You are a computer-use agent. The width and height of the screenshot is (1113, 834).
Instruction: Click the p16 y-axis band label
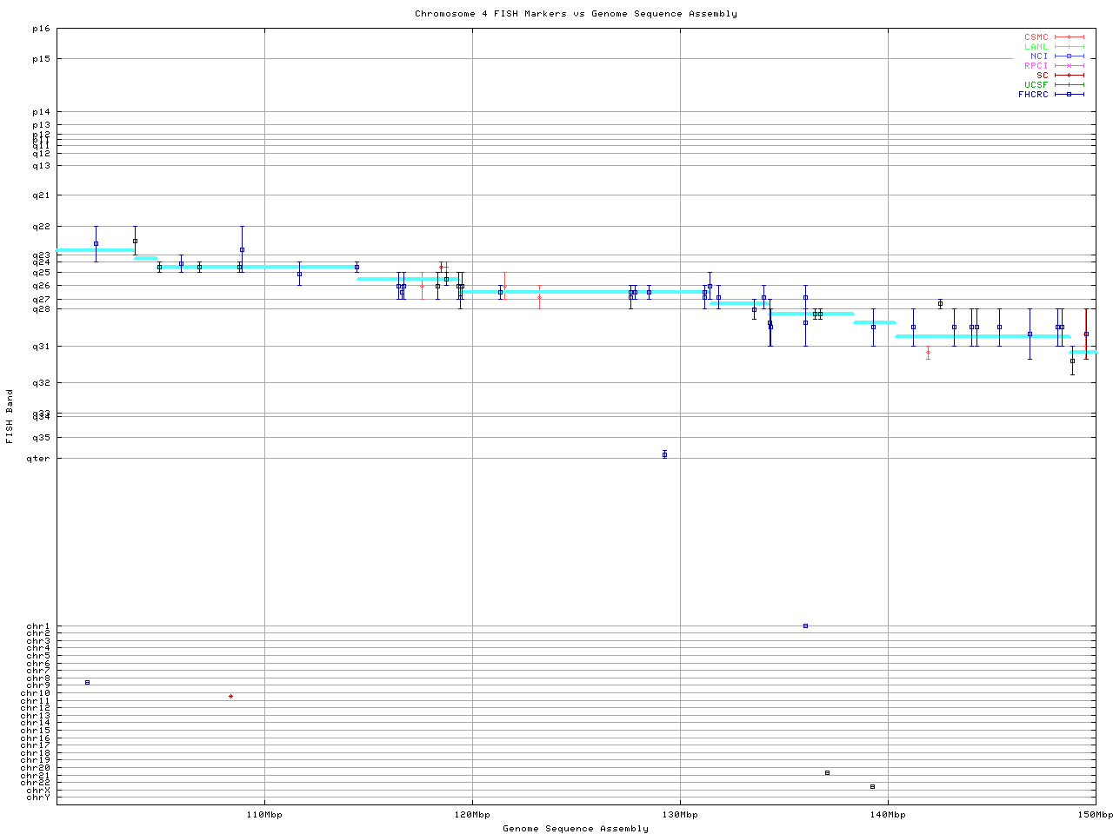click(40, 29)
